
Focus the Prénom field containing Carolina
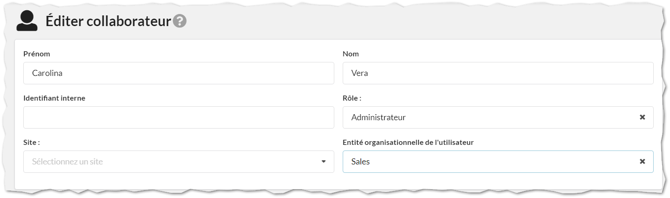coord(179,73)
